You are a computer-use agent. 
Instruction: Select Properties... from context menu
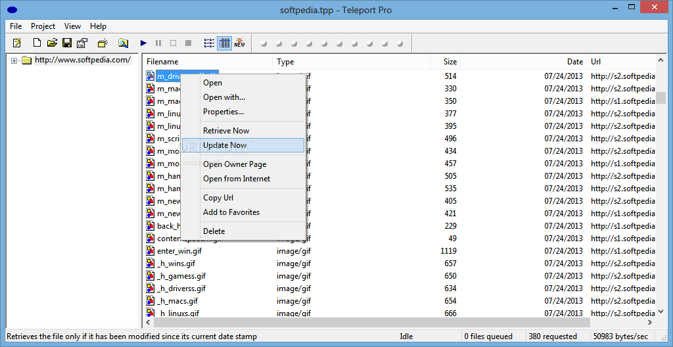coord(243,112)
